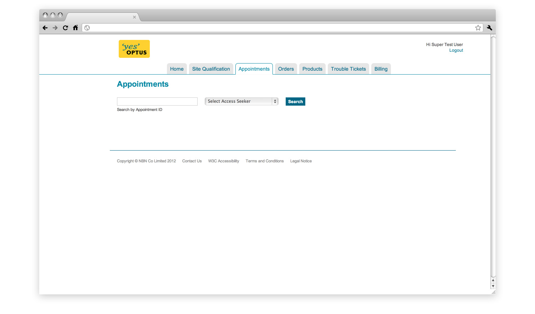Click the Appointment ID search field

click(157, 101)
